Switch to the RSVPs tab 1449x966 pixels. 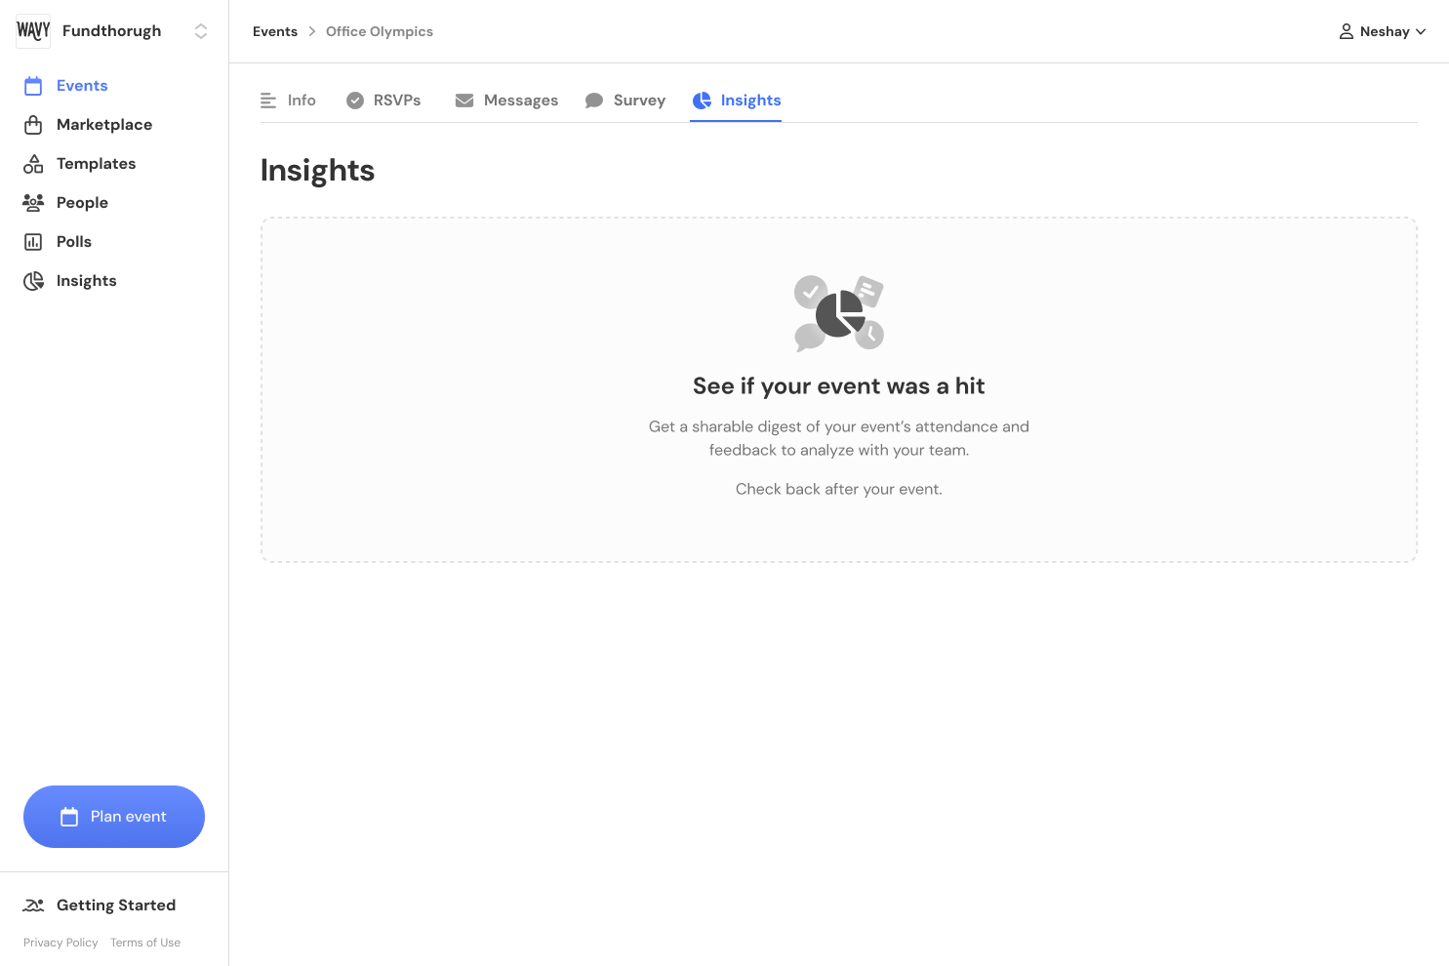[383, 101]
